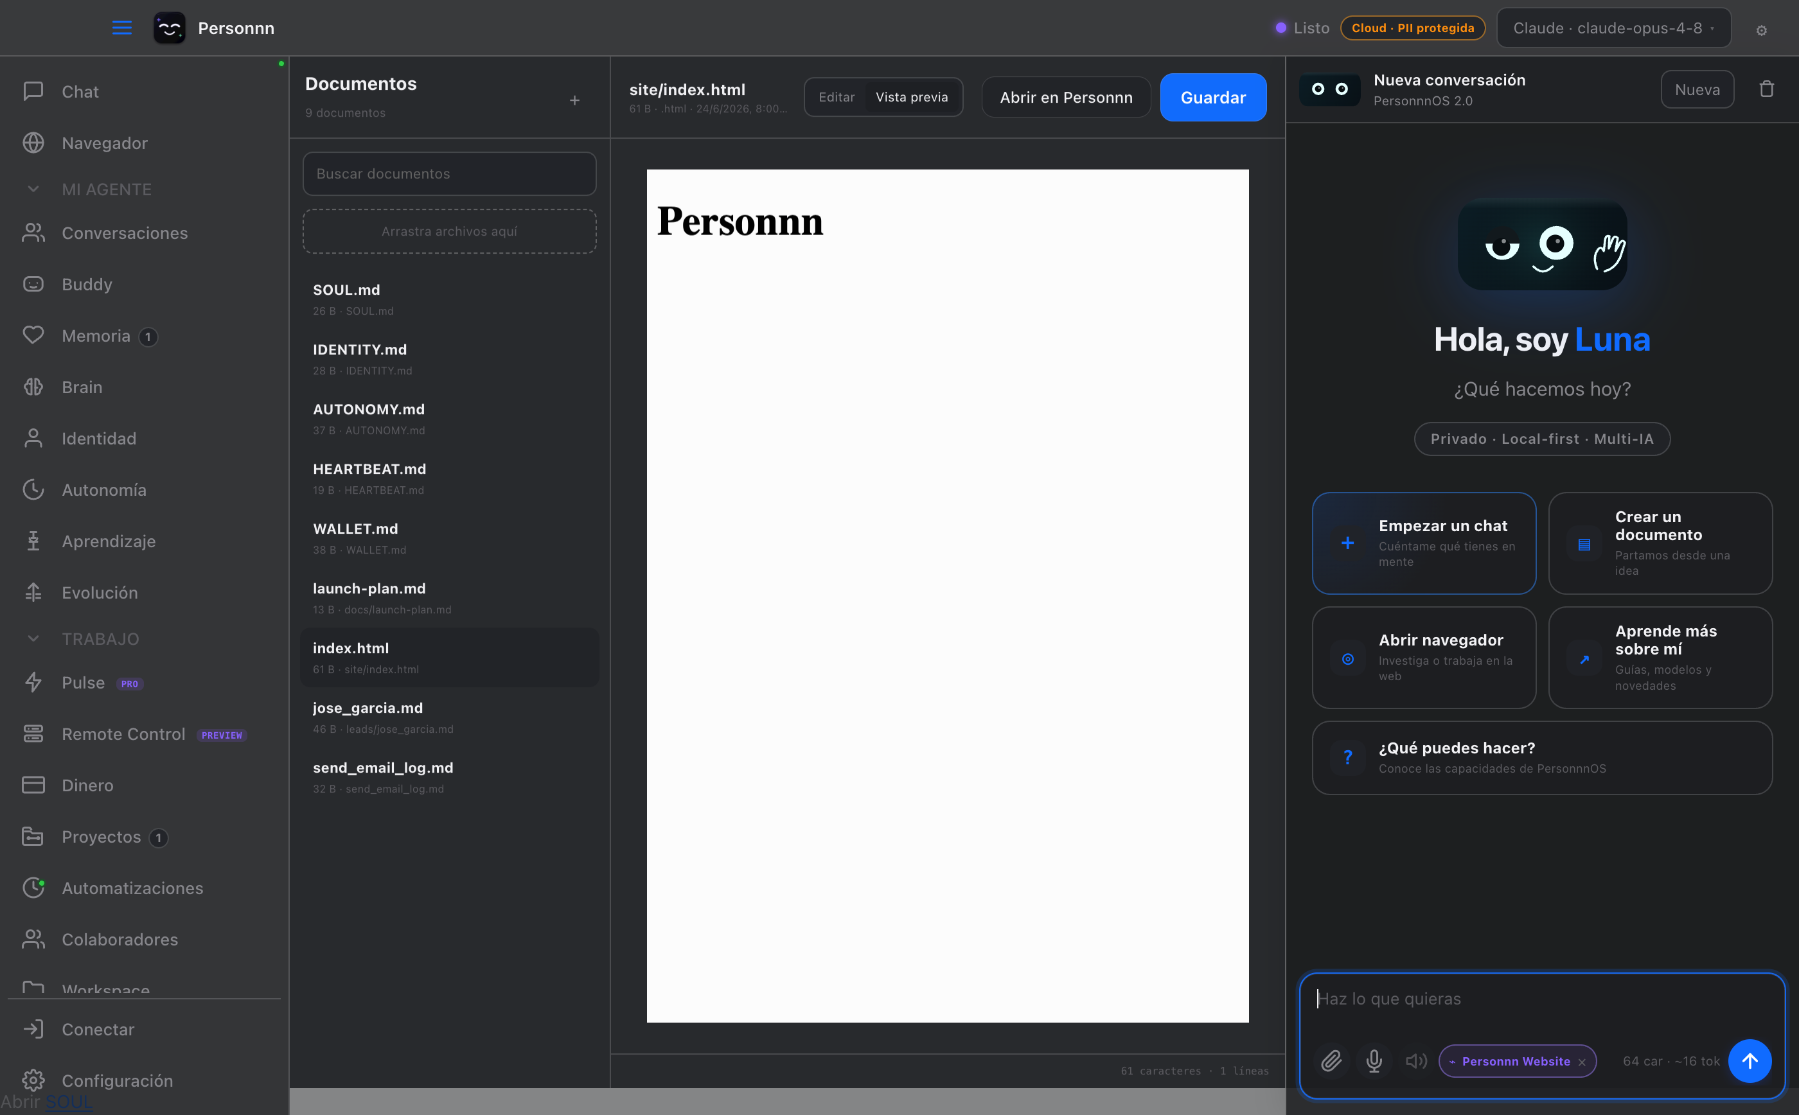
Task: Focus the Buscar documentos search field
Action: (x=449, y=174)
